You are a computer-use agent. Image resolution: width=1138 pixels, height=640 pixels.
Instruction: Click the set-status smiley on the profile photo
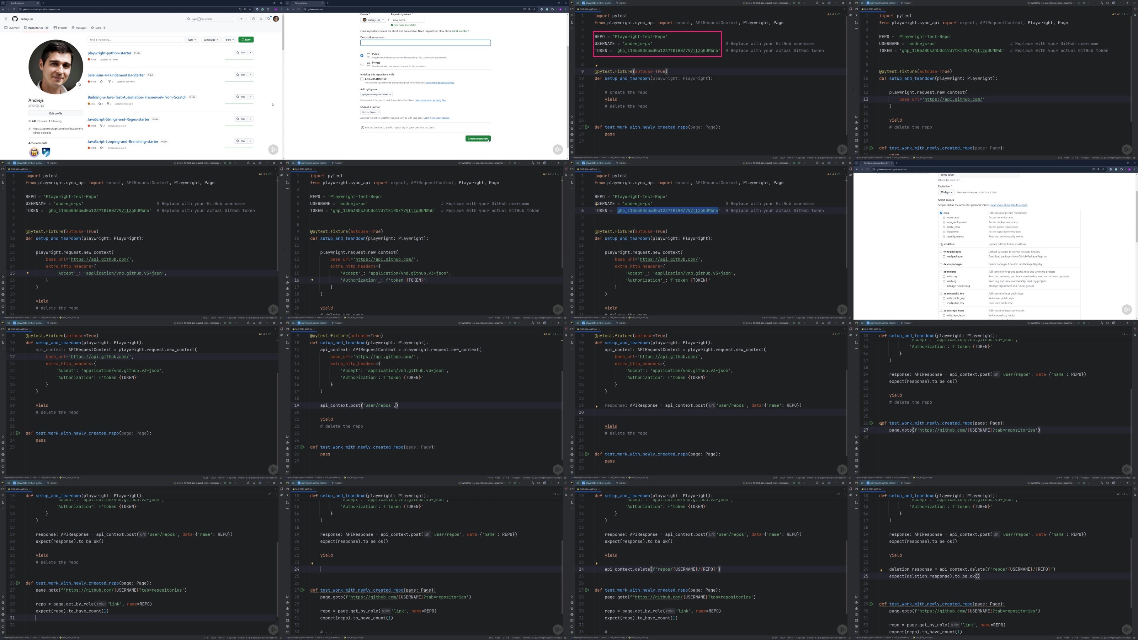coord(79,85)
